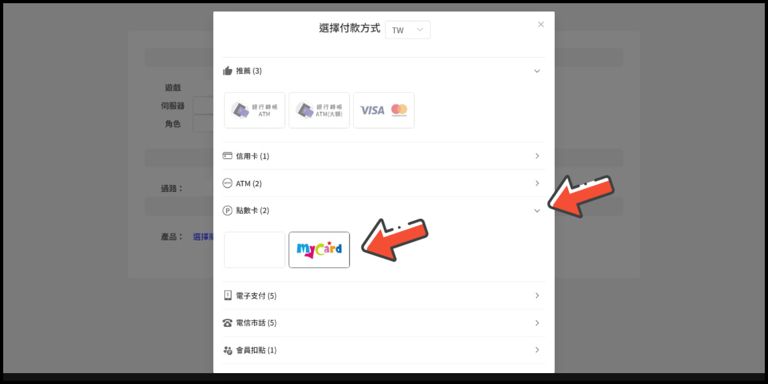Expand the 電信市話 (5) section arrow
This screenshot has height=384, width=768.
click(537, 323)
